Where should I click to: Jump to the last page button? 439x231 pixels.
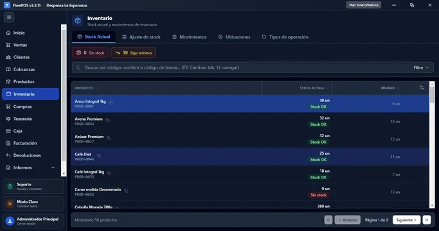[427, 220]
